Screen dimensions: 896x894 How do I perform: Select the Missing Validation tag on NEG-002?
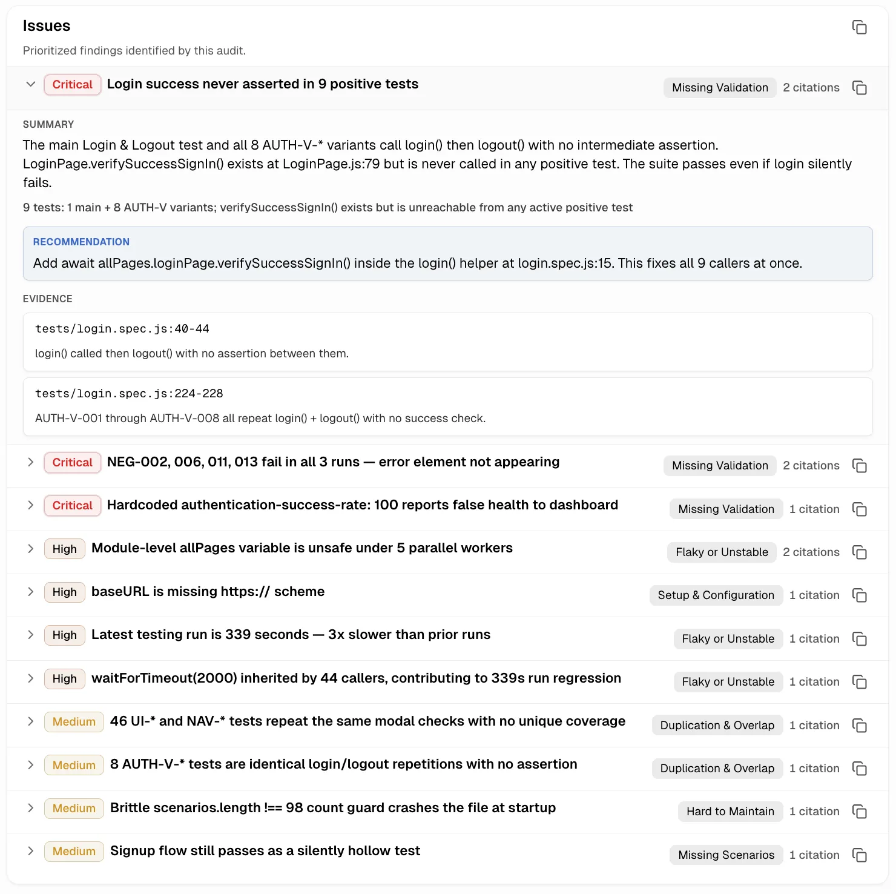point(719,465)
